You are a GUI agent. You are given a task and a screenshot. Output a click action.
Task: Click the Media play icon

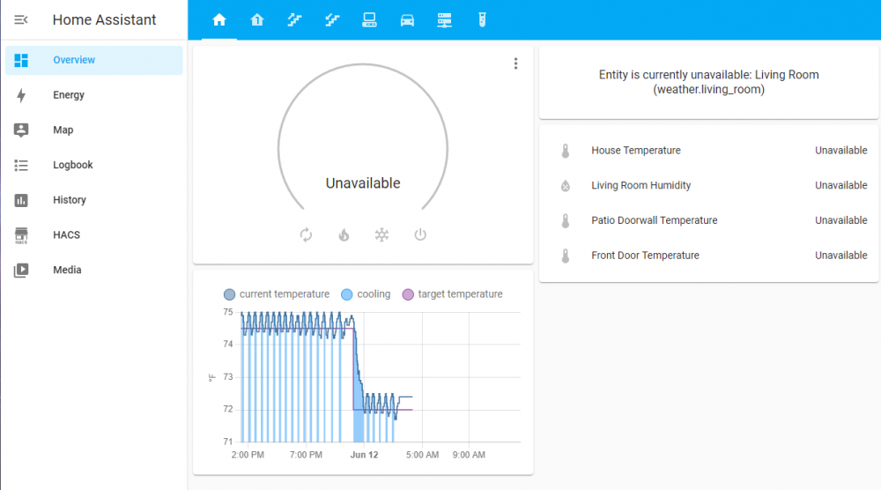(x=21, y=271)
